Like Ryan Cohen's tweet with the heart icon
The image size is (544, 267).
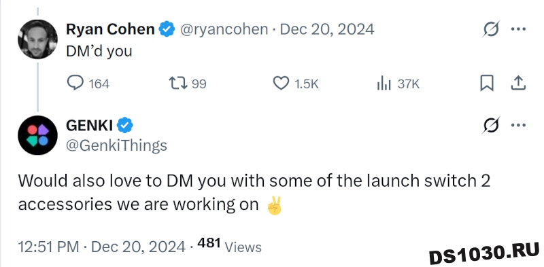click(x=296, y=84)
